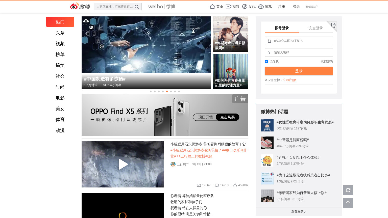This screenshot has width=388, height=218.
Task: Click the search magnifier icon
Action: [x=137, y=7]
